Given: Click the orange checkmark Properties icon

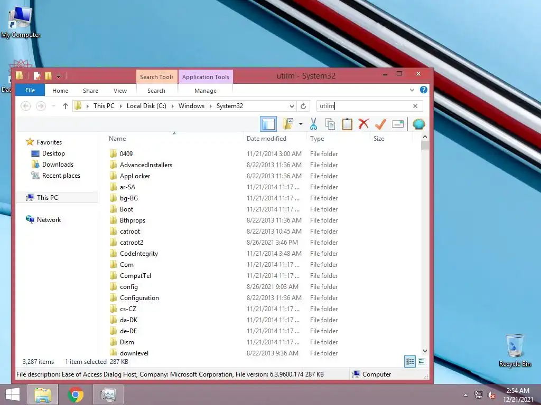Looking at the screenshot, I should click(380, 124).
